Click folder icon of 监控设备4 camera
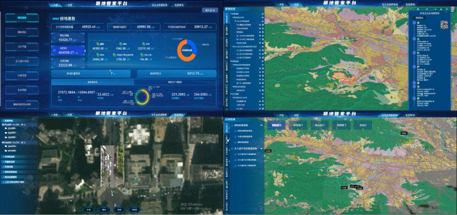 [6, 146]
